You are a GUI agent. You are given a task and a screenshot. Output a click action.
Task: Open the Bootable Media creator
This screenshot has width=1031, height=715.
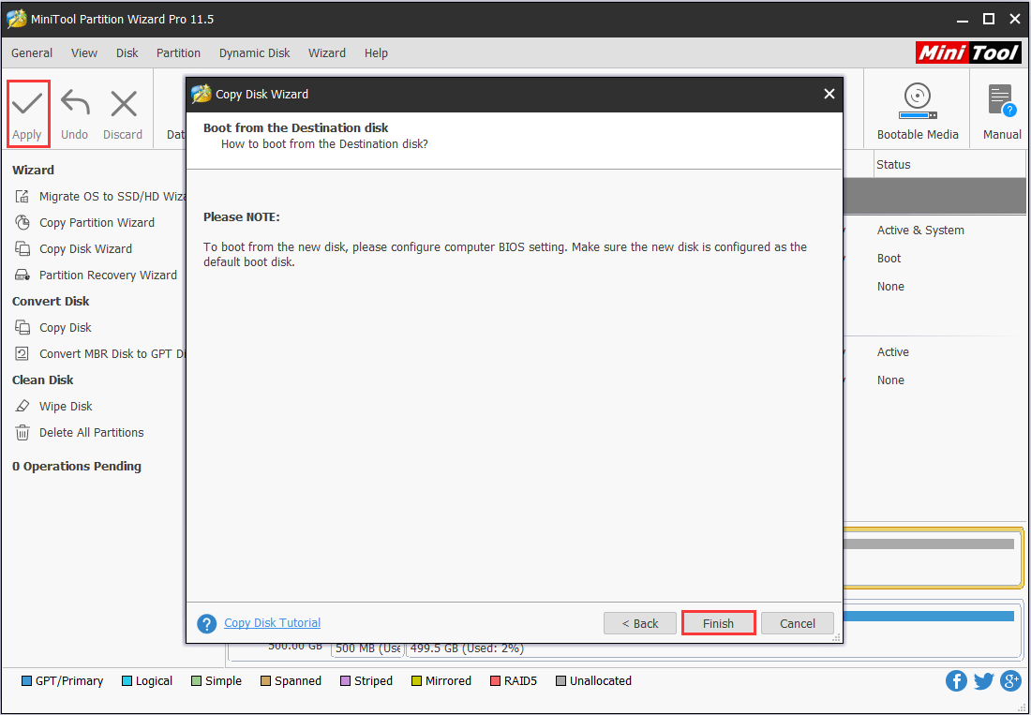[x=917, y=108]
